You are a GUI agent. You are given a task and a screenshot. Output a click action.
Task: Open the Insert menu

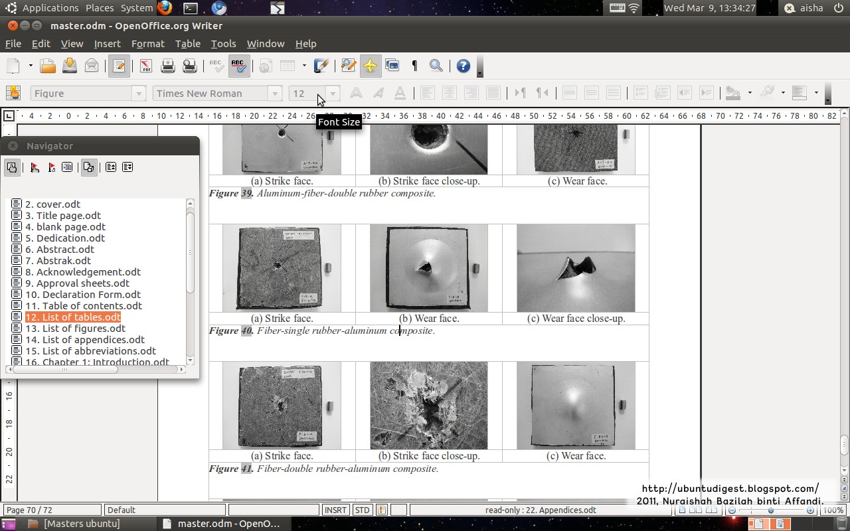pyautogui.click(x=107, y=44)
